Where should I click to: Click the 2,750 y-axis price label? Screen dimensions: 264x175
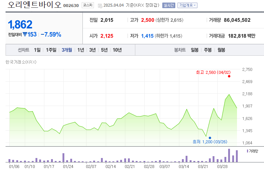click(247, 69)
